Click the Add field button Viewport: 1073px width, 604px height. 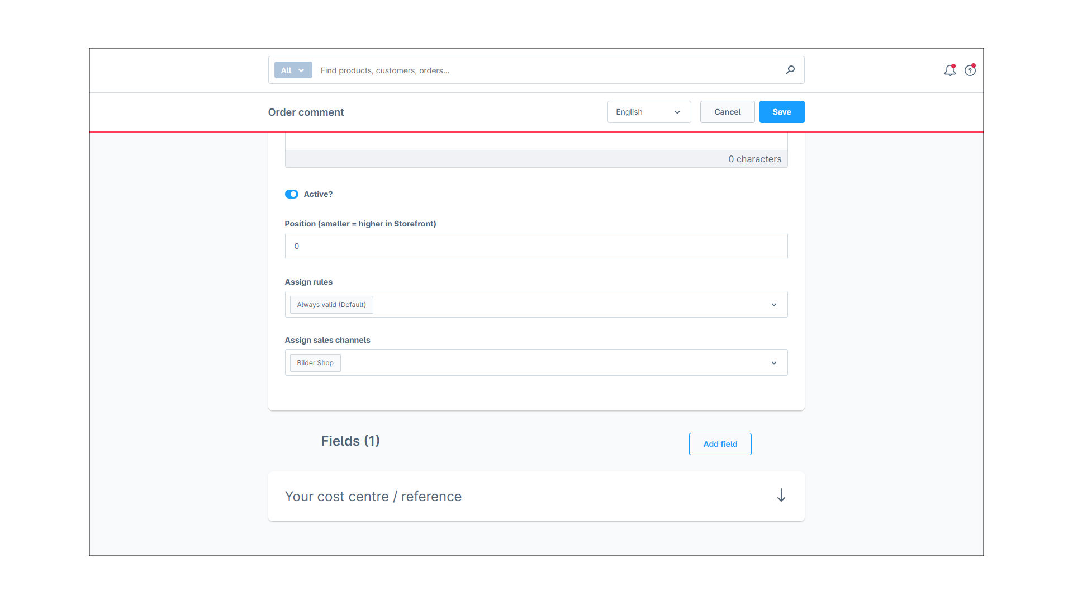pos(720,444)
